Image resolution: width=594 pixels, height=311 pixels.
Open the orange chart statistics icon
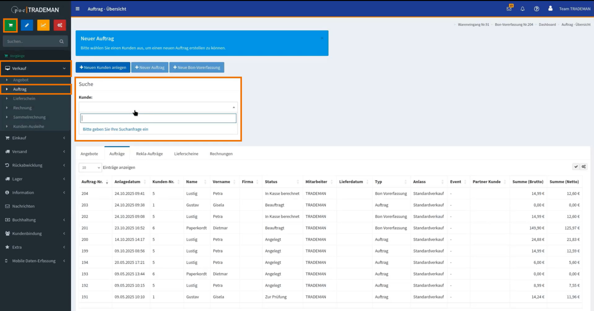coord(43,25)
